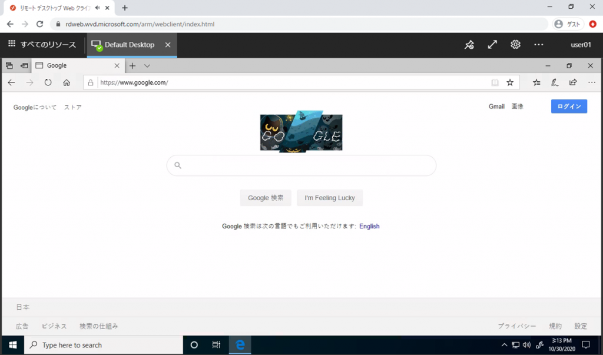Show hidden icons in the system tray

505,345
